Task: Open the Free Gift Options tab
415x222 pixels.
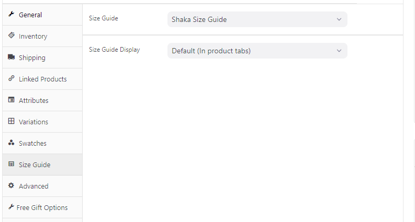Action: (x=42, y=207)
